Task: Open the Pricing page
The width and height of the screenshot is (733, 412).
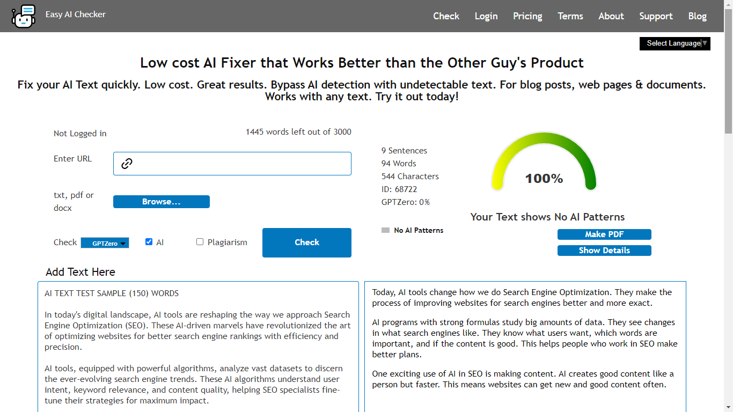Action: pos(527,16)
